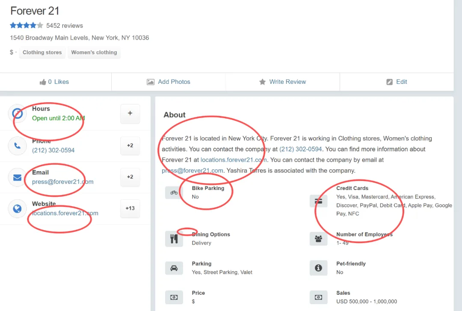This screenshot has width=462, height=311.
Task: Click the pencil icon beside Edit
Action: click(390, 82)
